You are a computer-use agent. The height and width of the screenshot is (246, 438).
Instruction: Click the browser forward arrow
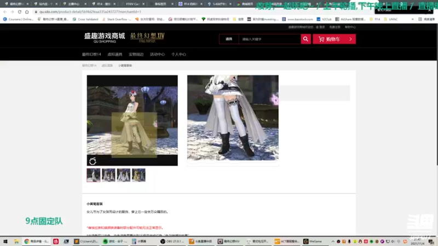point(12,11)
